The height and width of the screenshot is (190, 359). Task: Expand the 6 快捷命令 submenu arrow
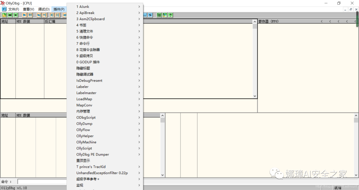tap(139, 37)
